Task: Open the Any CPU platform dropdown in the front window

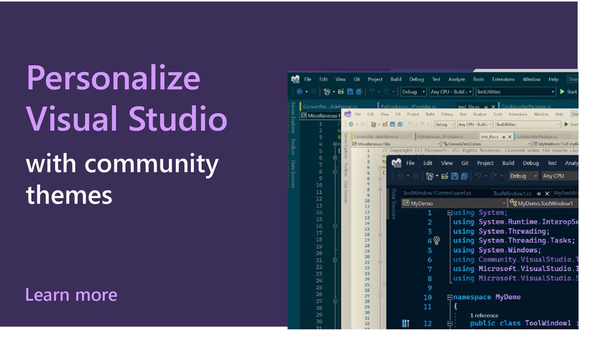Action: pos(560,176)
